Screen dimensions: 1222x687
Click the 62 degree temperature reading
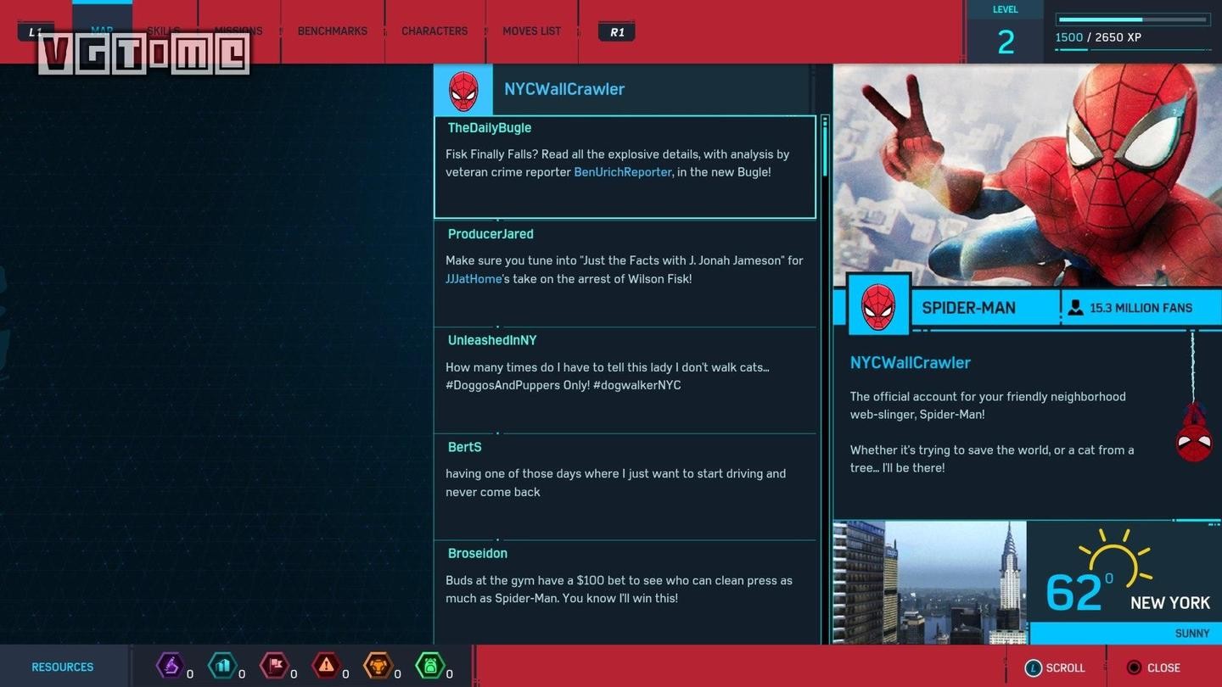point(1079,593)
